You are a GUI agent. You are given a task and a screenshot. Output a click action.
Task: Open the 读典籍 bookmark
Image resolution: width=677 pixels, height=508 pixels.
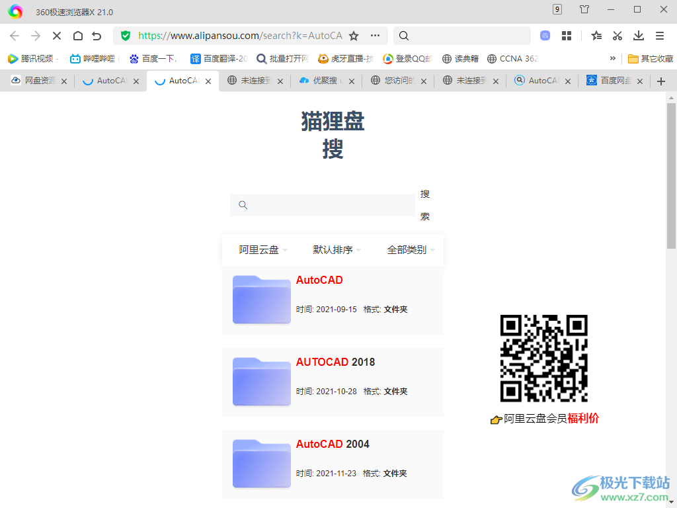tap(460, 59)
